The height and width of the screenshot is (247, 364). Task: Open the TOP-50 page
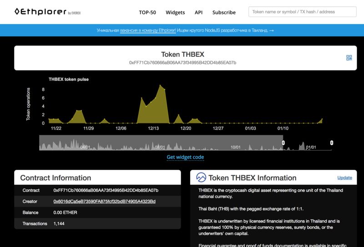(148, 12)
